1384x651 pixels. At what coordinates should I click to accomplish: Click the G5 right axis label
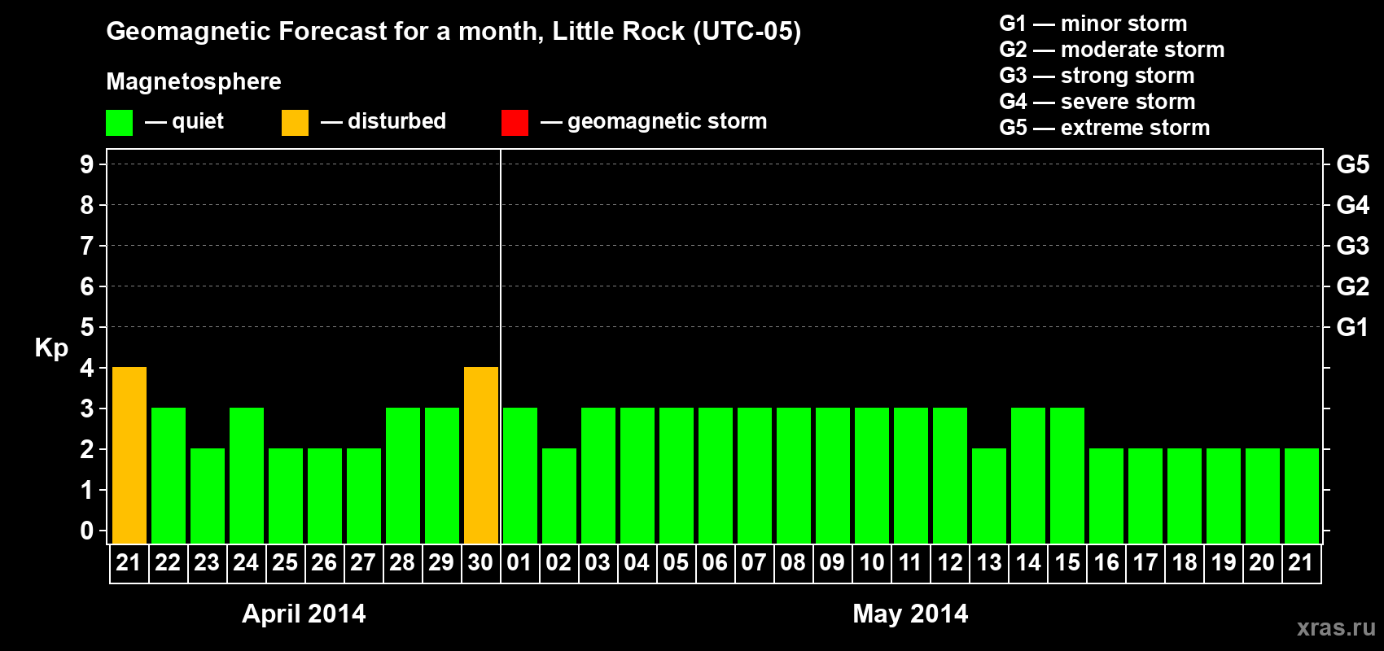(x=1353, y=164)
